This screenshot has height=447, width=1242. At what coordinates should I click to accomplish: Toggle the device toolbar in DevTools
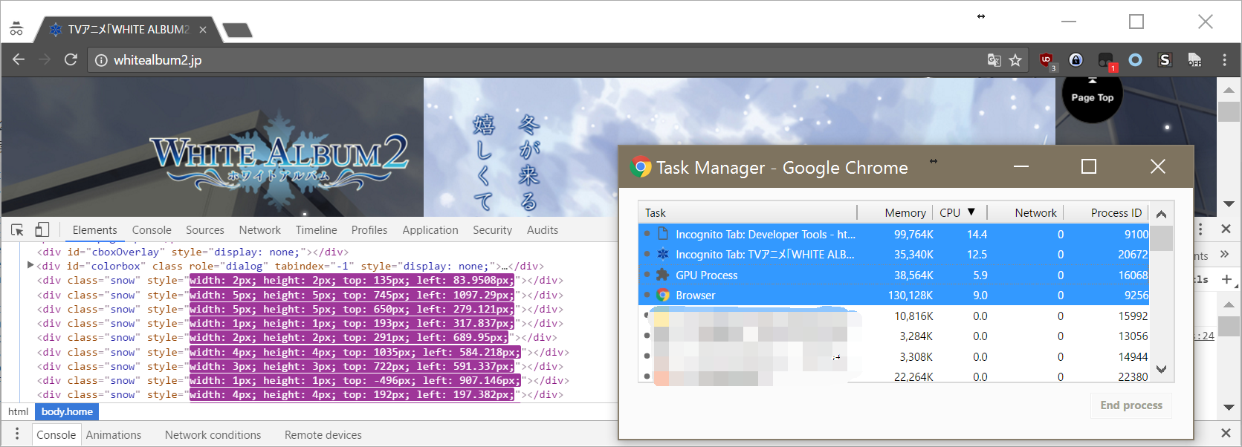point(42,229)
